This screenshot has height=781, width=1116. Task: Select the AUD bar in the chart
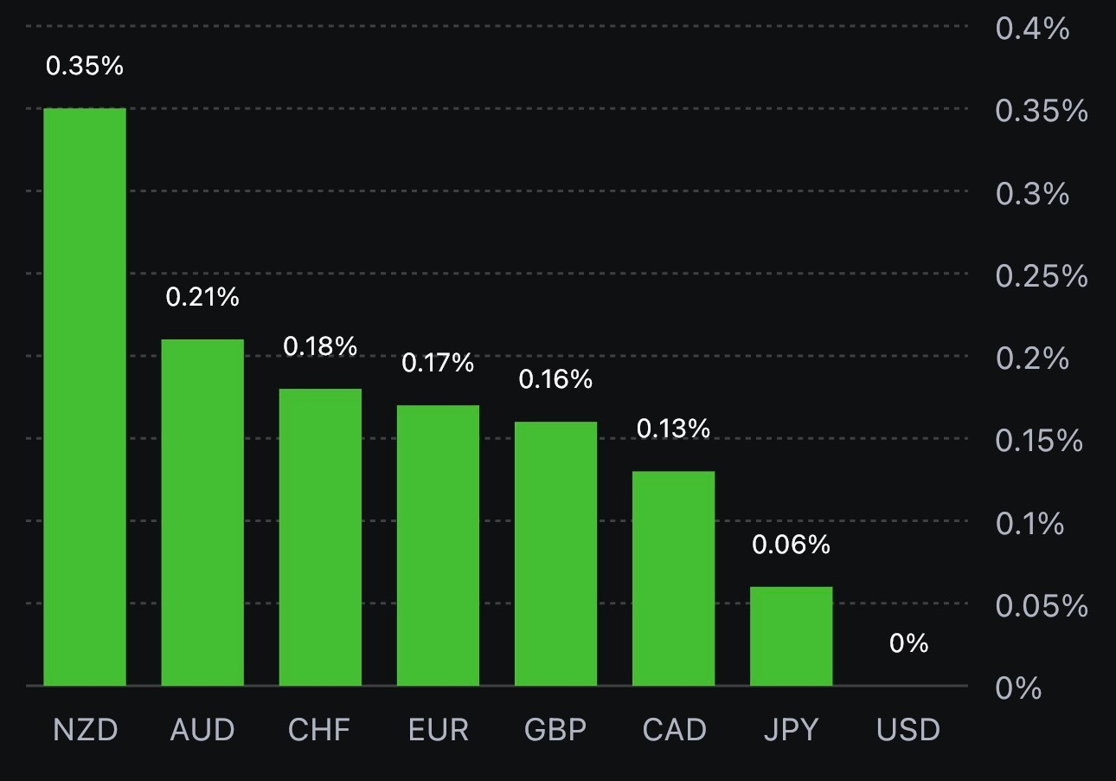pos(202,512)
